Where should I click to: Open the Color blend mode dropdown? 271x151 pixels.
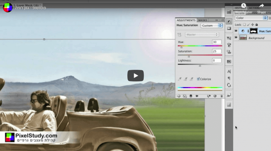(251, 18)
